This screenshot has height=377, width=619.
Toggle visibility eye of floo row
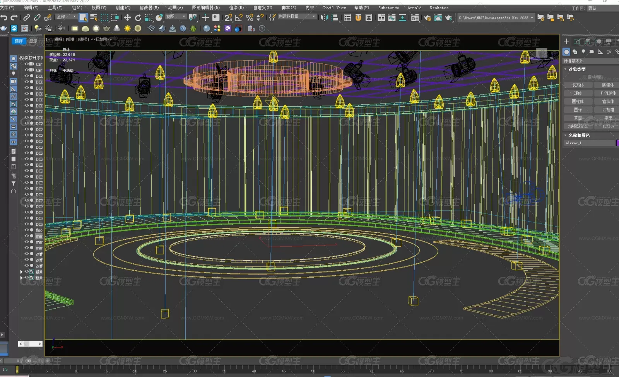tap(27, 230)
